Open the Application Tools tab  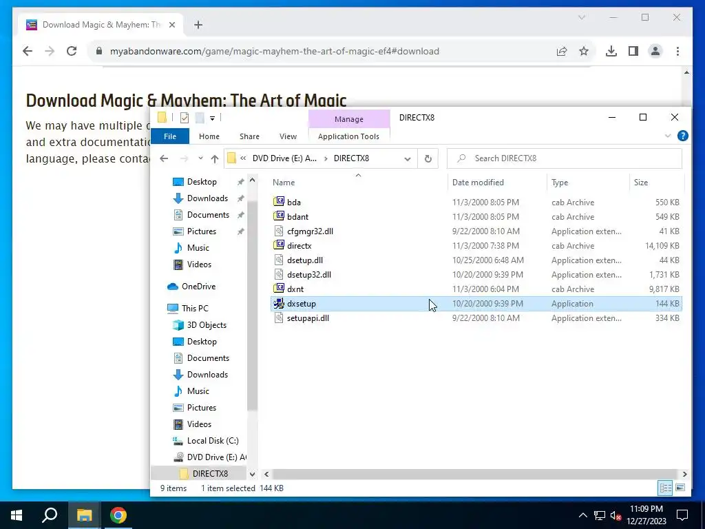(x=348, y=136)
